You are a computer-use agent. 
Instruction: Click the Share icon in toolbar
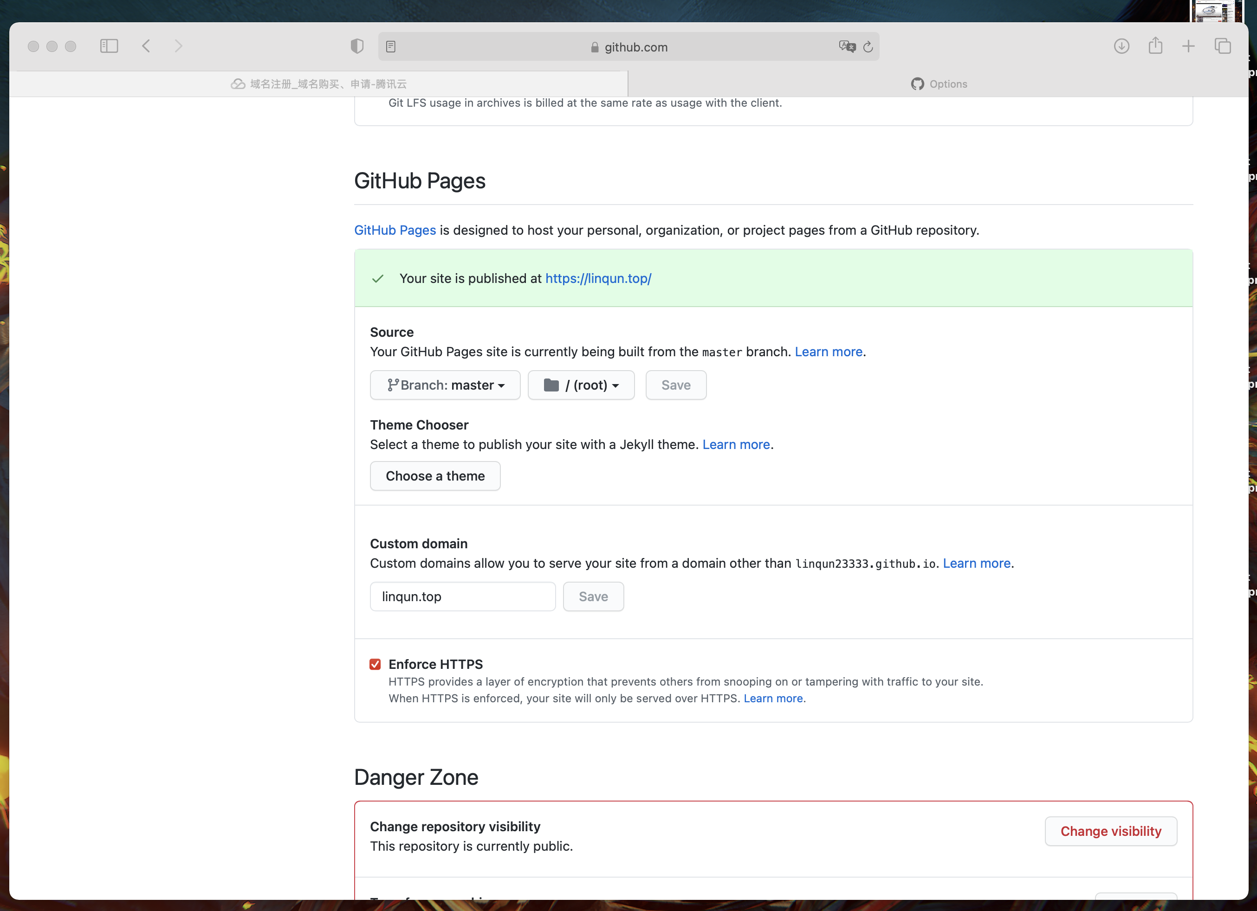point(1155,46)
